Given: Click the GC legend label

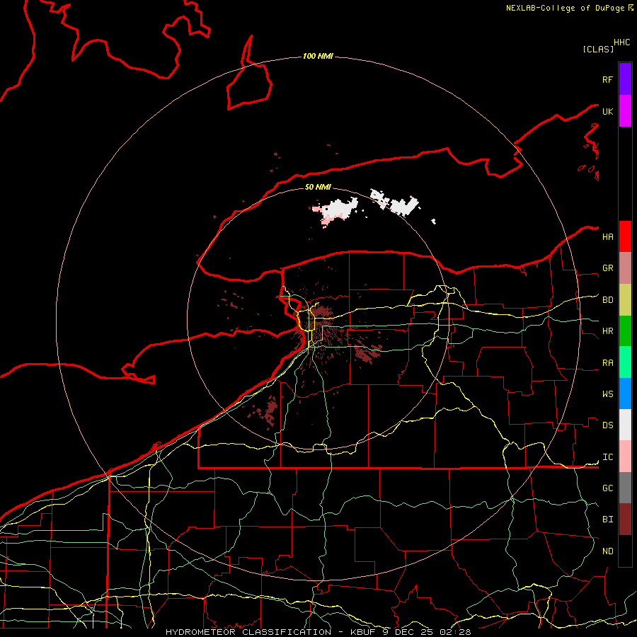Looking at the screenshot, I should (608, 488).
